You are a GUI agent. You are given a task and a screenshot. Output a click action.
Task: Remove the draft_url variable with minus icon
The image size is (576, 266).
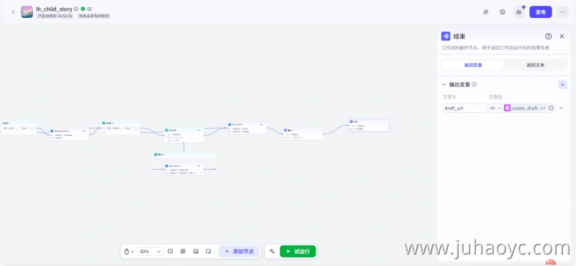(562, 109)
